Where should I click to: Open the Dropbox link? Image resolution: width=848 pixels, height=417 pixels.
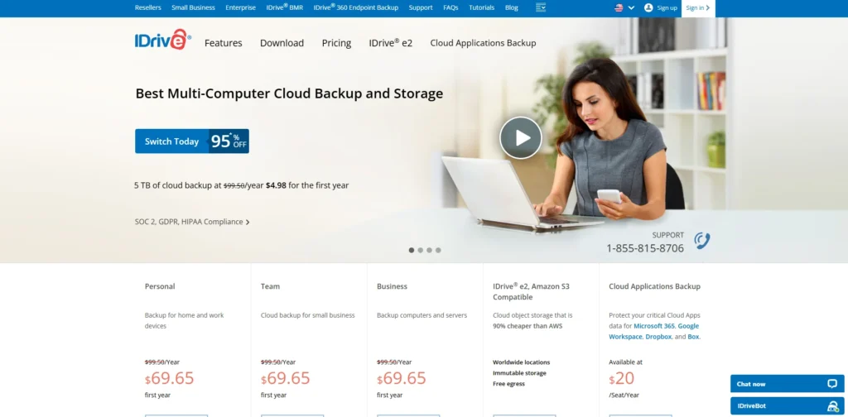[x=658, y=337]
